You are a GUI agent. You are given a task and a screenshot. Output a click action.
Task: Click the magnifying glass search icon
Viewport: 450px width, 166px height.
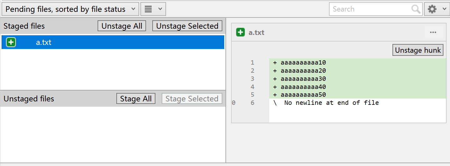(x=416, y=9)
